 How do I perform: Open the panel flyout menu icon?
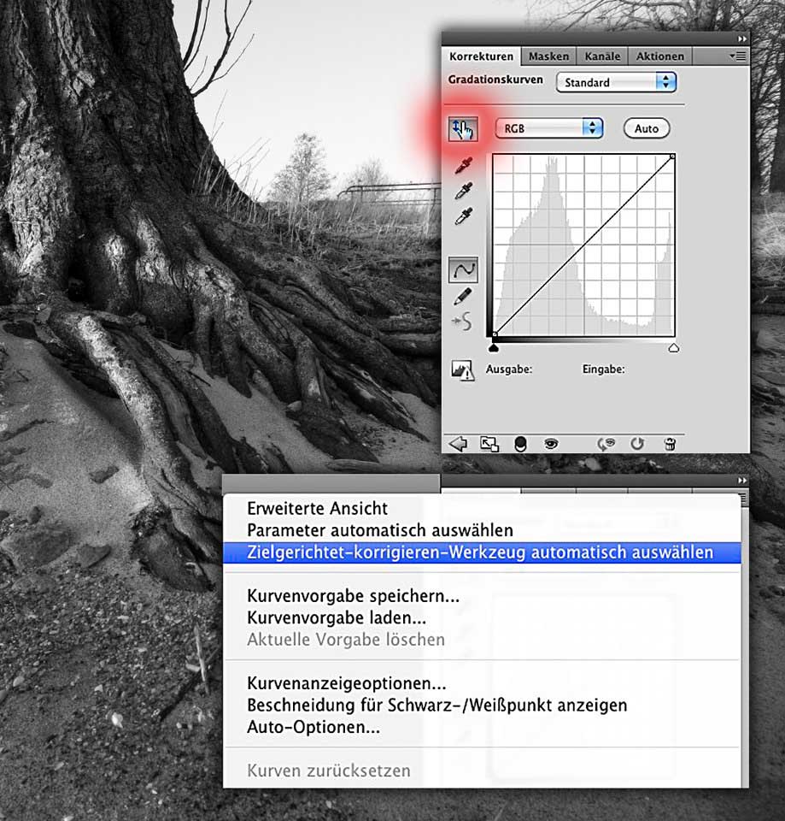click(738, 56)
